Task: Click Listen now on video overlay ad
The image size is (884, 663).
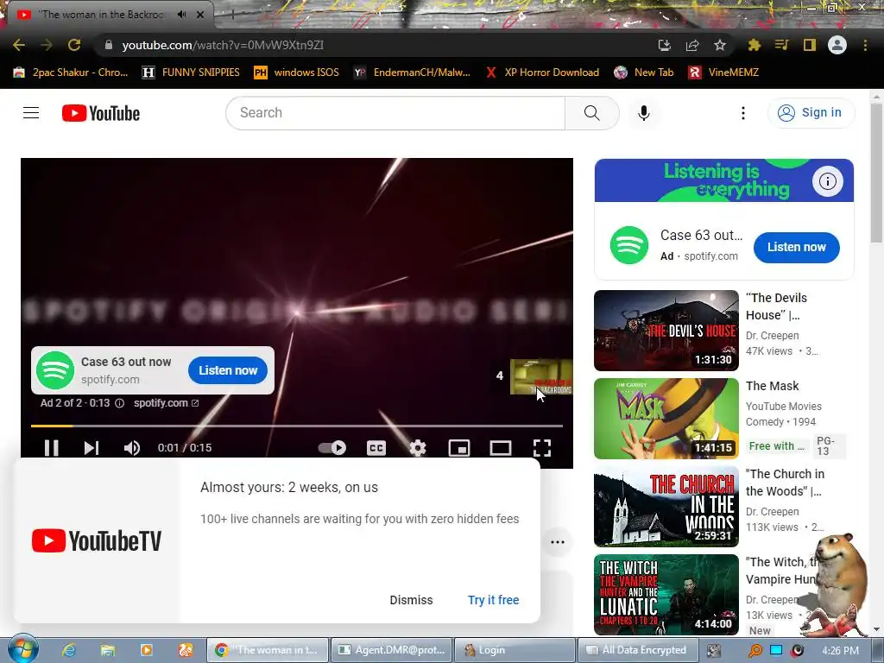Action: pos(228,370)
